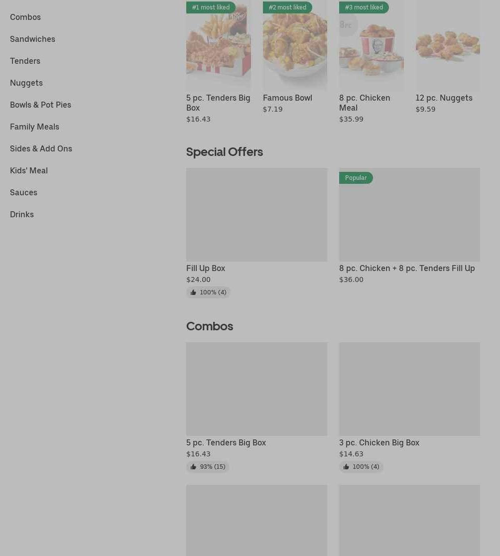Click the Popular badge on Fill Up offer
This screenshot has height=556, width=500.
(x=356, y=178)
